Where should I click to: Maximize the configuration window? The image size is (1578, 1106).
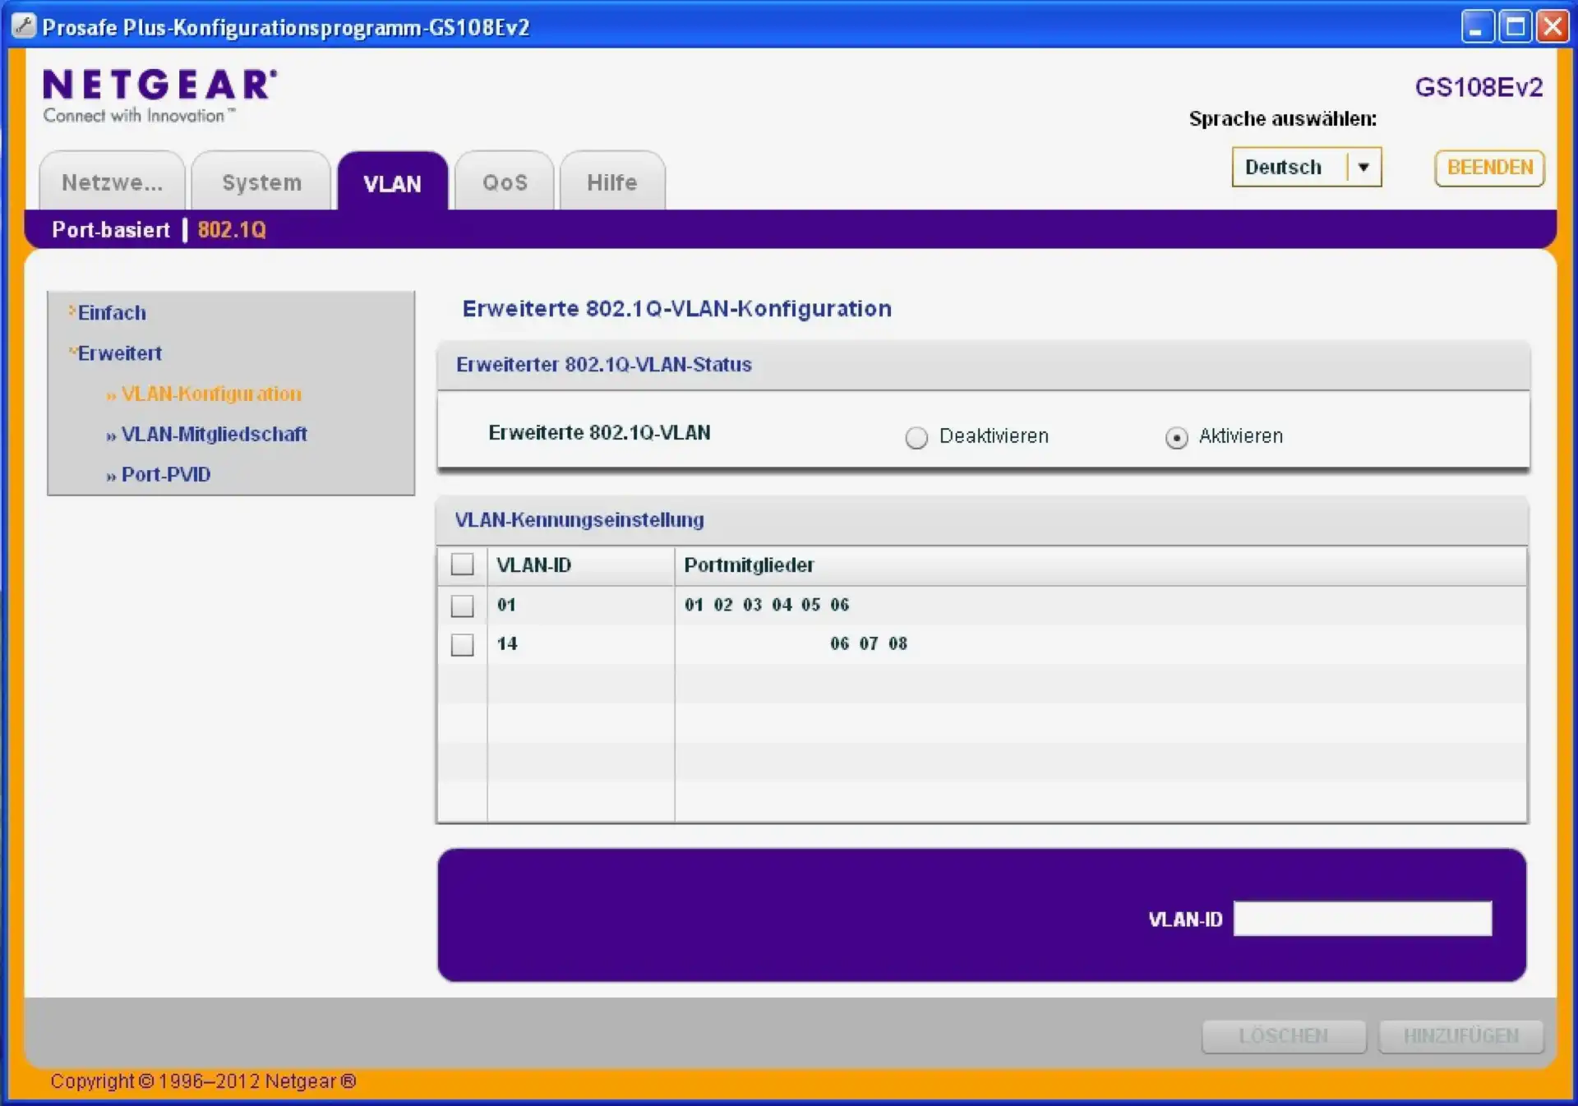coord(1515,26)
